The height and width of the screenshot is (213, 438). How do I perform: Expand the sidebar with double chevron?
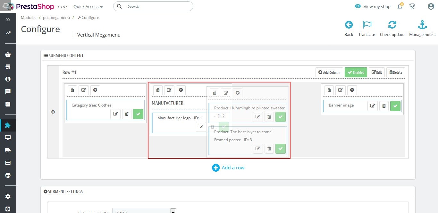tap(8, 20)
